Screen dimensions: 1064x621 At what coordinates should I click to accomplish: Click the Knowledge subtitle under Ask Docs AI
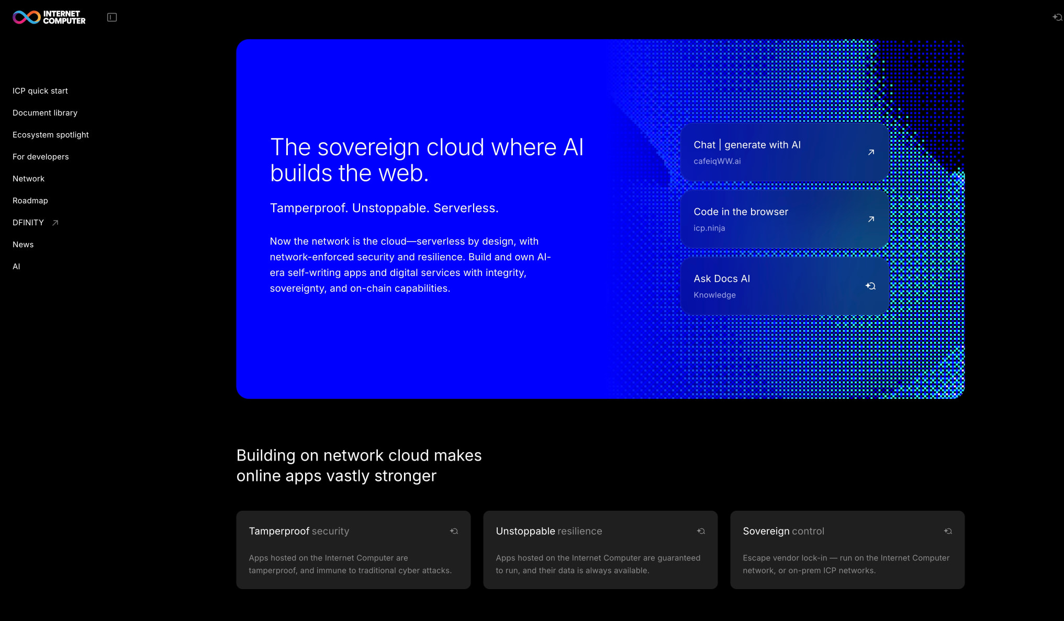[714, 295]
